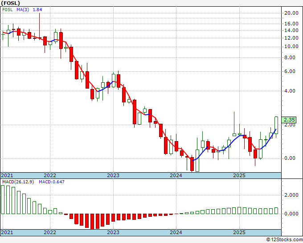
Task: Click the 4.00 price axis label
Action: (290, 91)
